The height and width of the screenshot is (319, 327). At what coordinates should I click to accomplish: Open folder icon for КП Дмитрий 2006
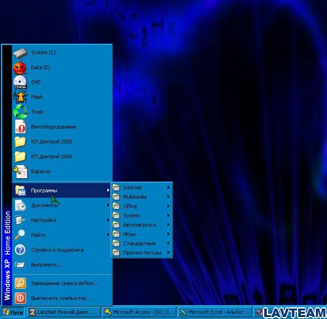pos(20,157)
